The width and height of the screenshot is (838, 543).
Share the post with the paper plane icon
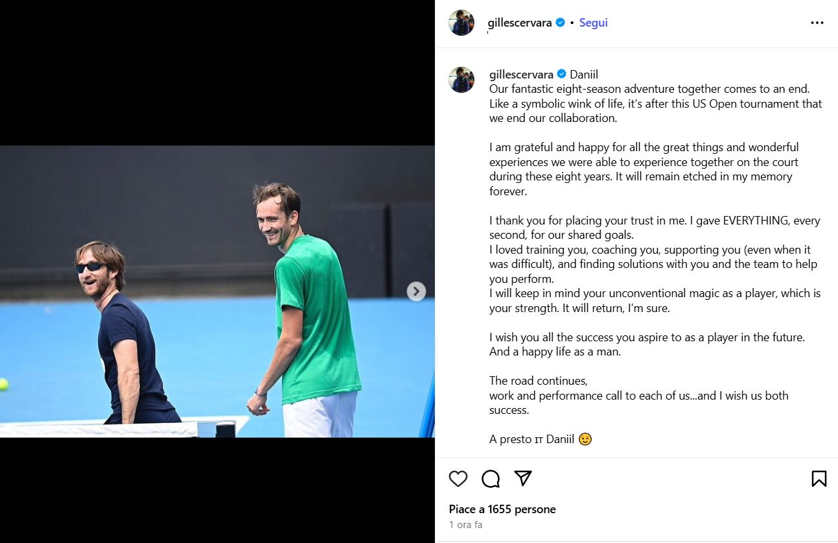click(x=523, y=478)
